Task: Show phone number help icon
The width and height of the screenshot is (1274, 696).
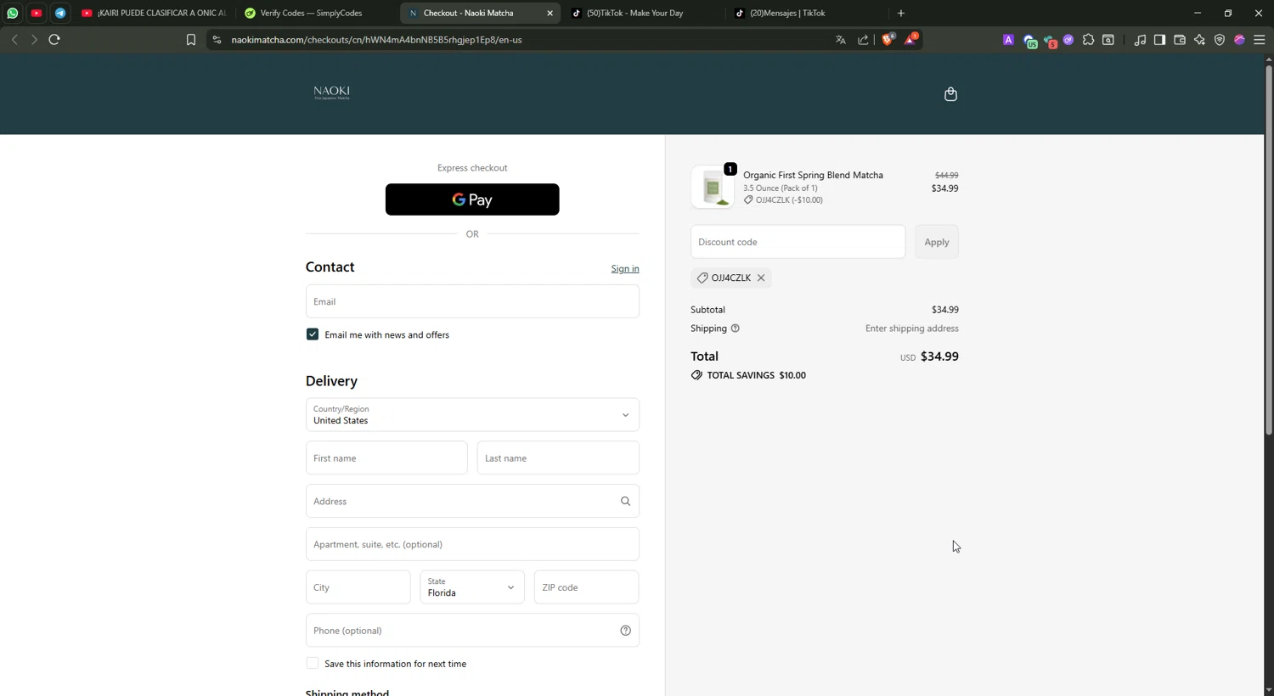Action: 625,631
